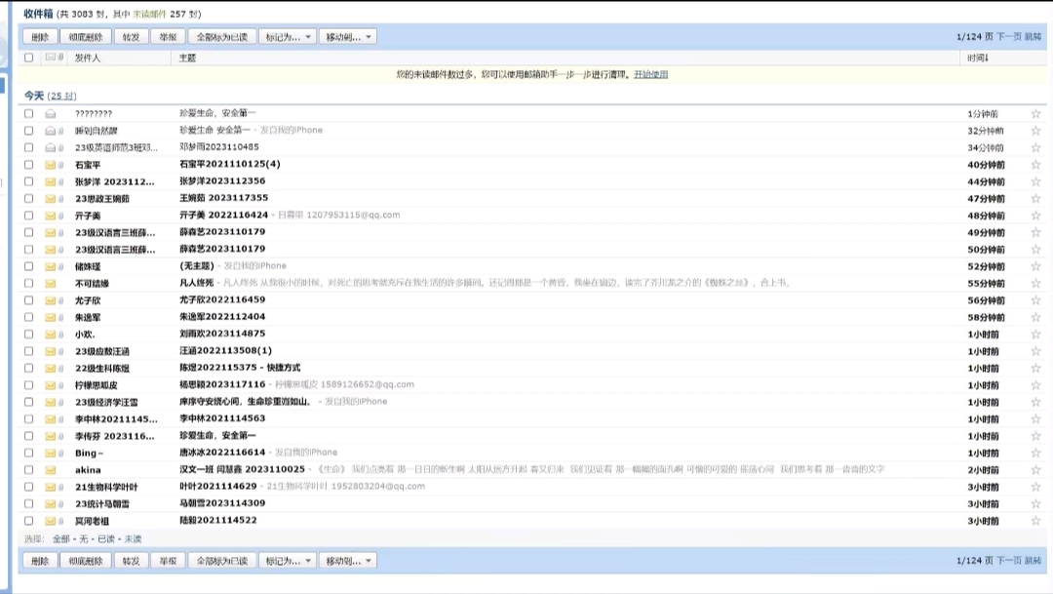Click the 开始使用 link in the notice bar
This screenshot has height=594, width=1053.
pos(650,75)
